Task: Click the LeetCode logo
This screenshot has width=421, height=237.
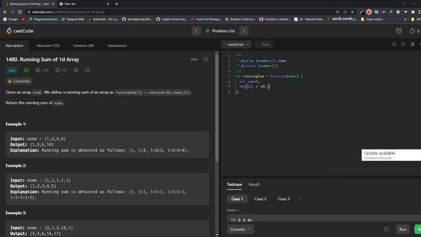Action: [20, 31]
